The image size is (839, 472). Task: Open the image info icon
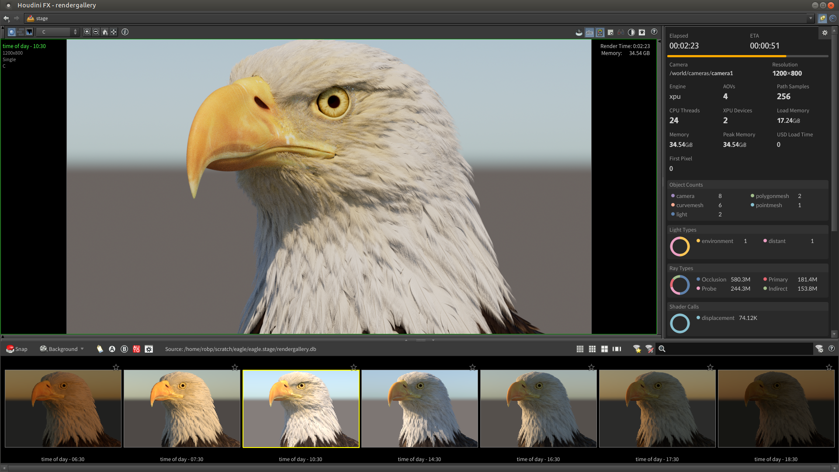(125, 32)
